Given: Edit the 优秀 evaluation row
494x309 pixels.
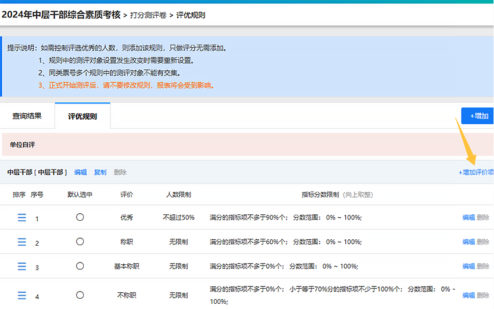Looking at the screenshot, I should 468,217.
